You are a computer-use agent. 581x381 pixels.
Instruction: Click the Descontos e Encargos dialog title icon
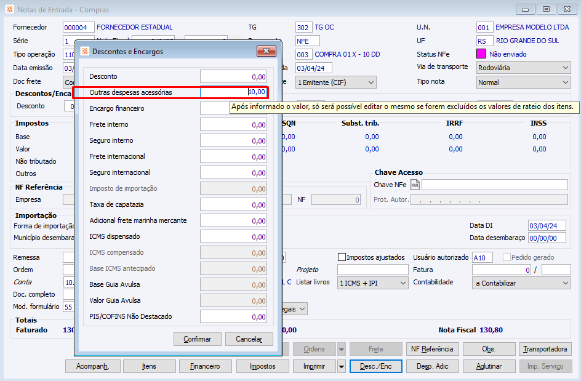pyautogui.click(x=85, y=51)
